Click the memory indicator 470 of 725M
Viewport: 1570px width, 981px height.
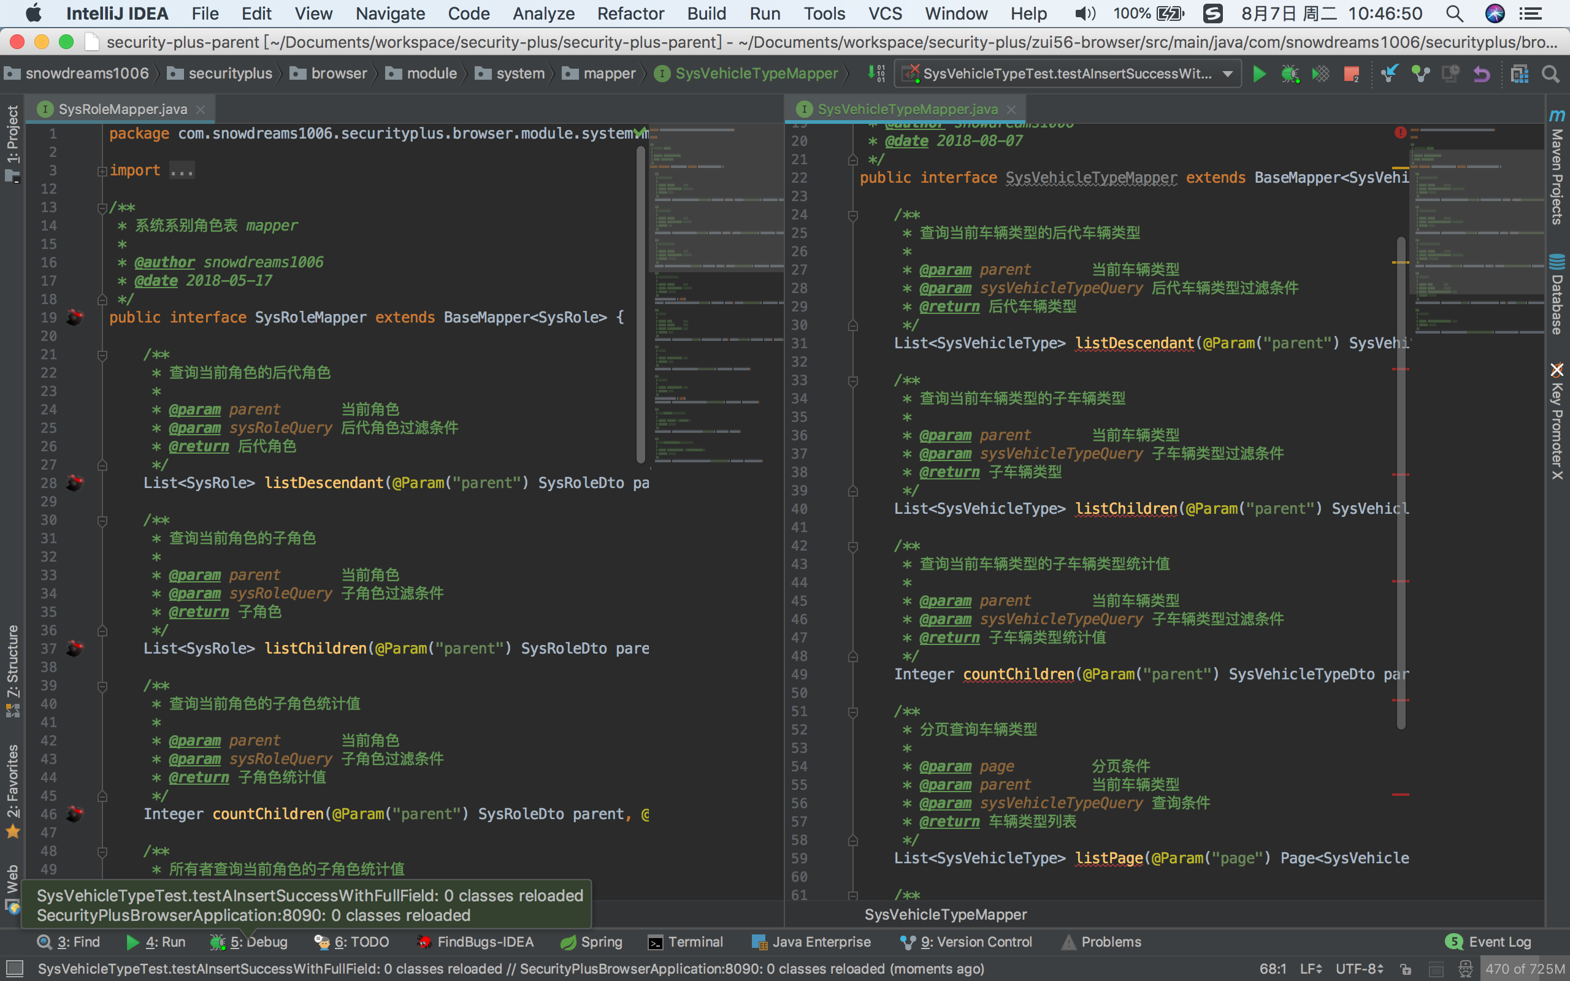[1525, 969]
